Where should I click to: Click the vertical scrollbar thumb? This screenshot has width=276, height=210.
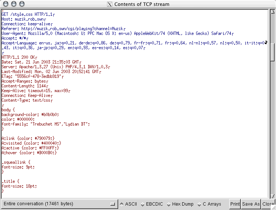(272, 52)
